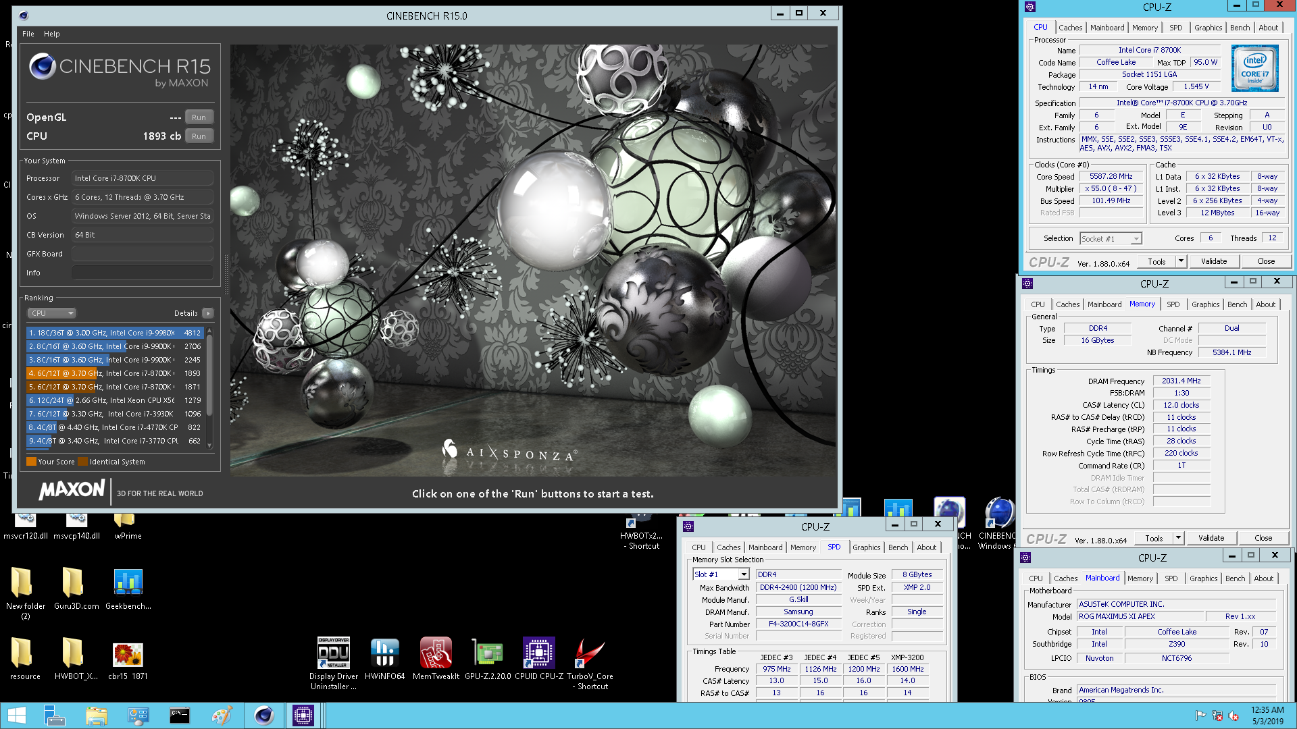Open Mainboard tab in top CPU-Z window
Screen dimensions: 1297x729
(x=1107, y=28)
